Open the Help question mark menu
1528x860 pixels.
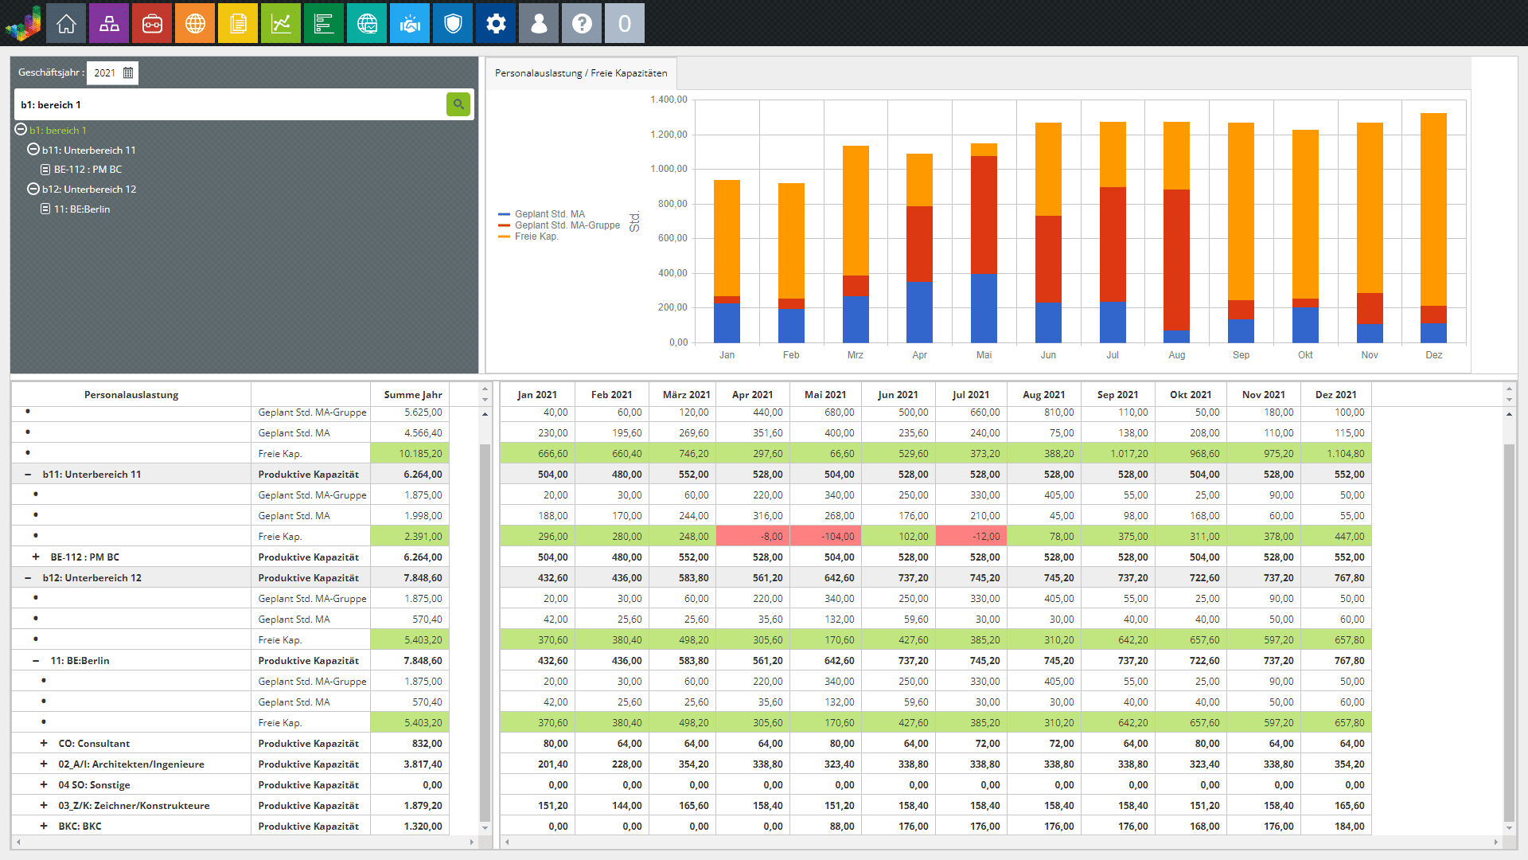(x=582, y=23)
